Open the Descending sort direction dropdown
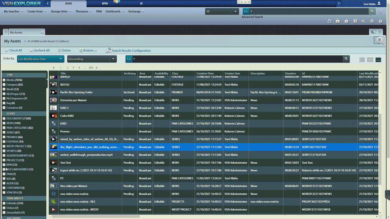The height and width of the screenshot is (219, 390). pyautogui.click(x=92, y=59)
